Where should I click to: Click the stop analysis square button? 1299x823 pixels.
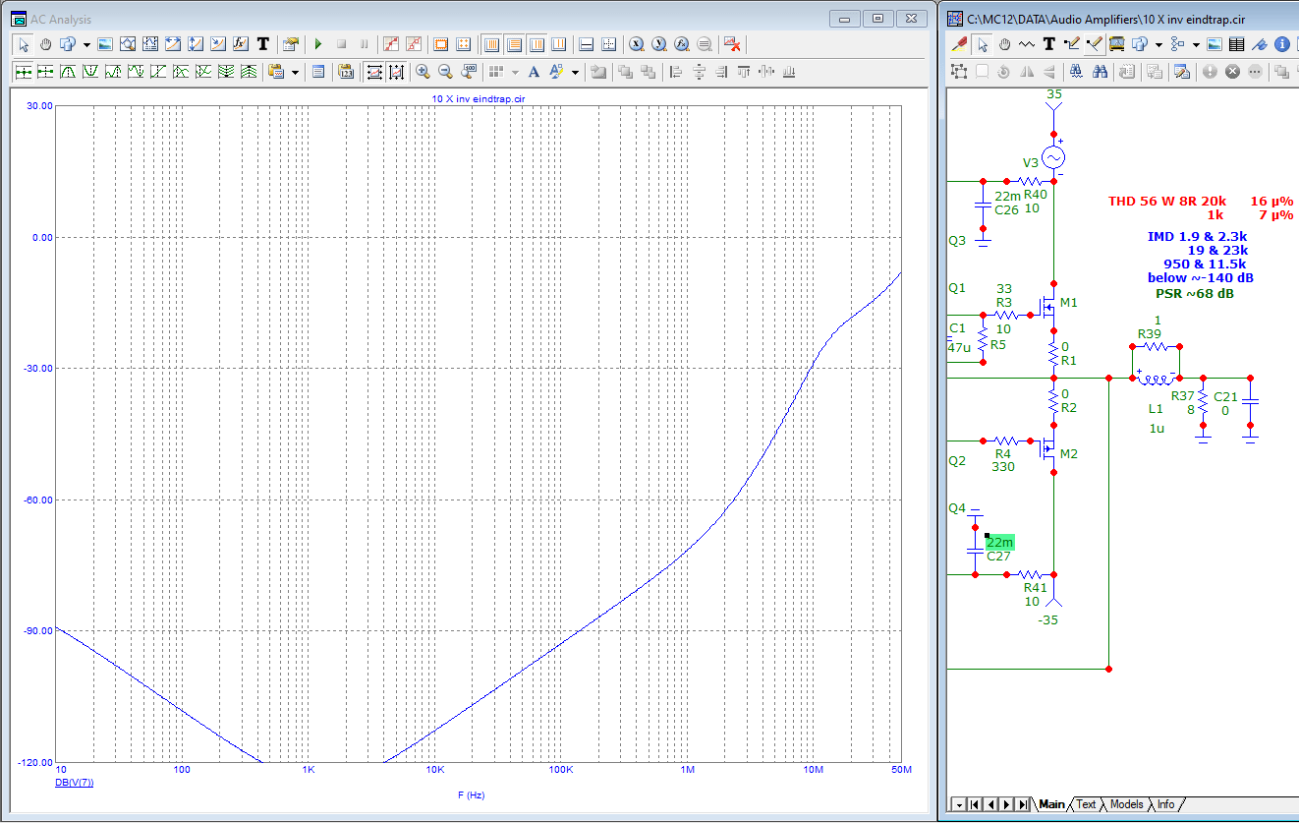(x=342, y=44)
